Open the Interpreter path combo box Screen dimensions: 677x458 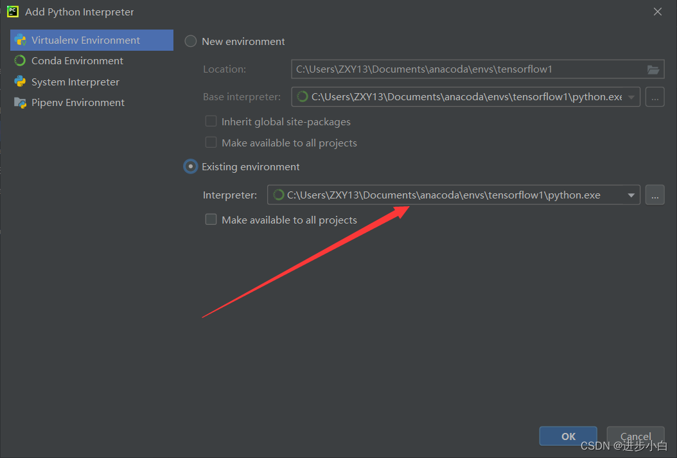(x=443, y=195)
